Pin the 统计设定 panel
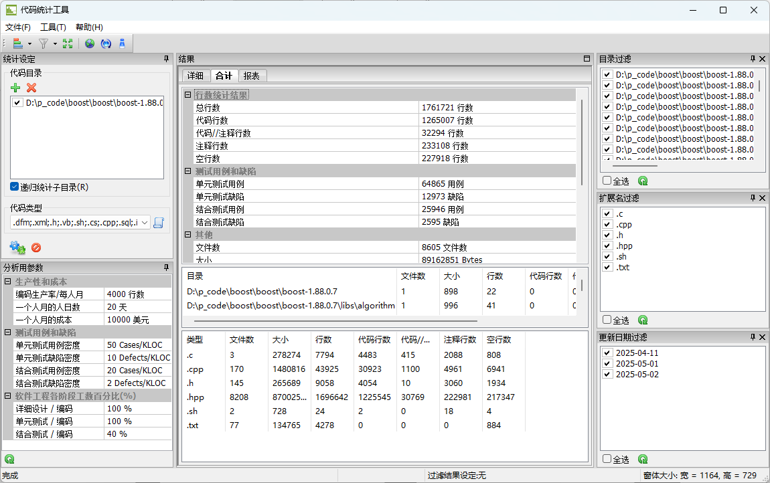Screen dimensions: 770x483 pos(166,59)
